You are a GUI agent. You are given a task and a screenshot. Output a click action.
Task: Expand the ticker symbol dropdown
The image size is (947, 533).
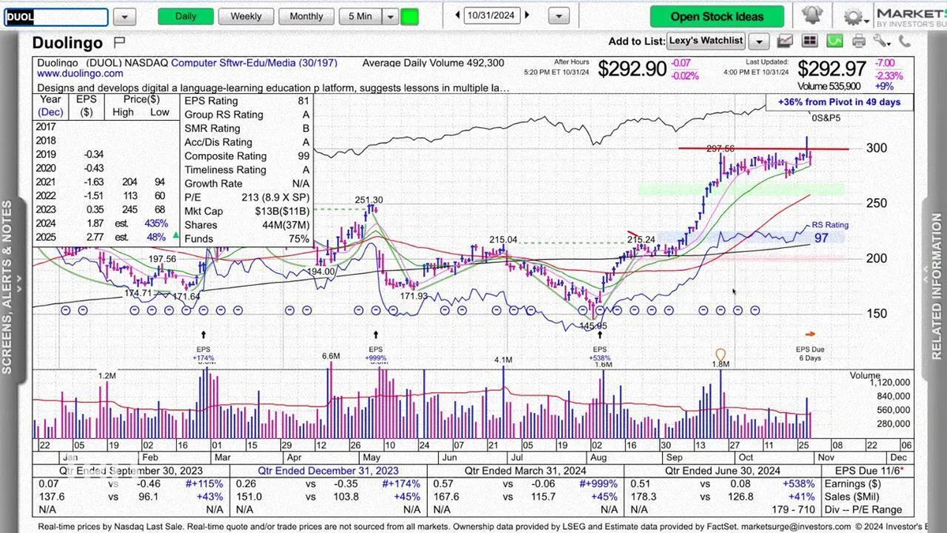[x=125, y=17]
